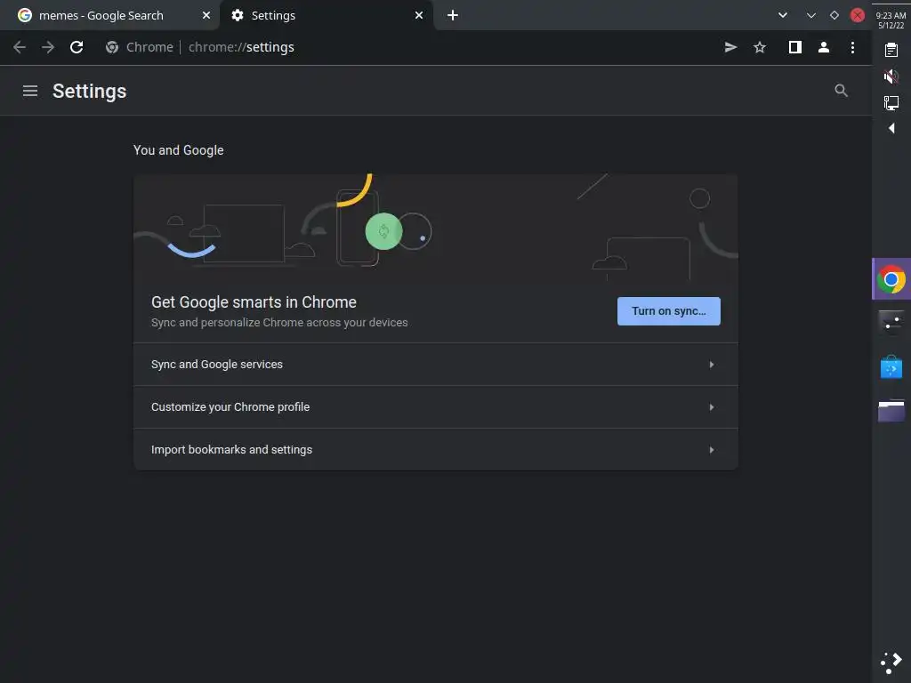
Task: Reload the settings page
Action: click(x=77, y=47)
